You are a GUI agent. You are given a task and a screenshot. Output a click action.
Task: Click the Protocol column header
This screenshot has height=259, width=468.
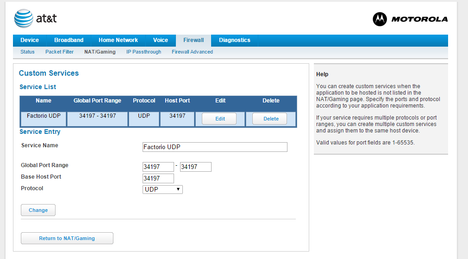(x=144, y=101)
